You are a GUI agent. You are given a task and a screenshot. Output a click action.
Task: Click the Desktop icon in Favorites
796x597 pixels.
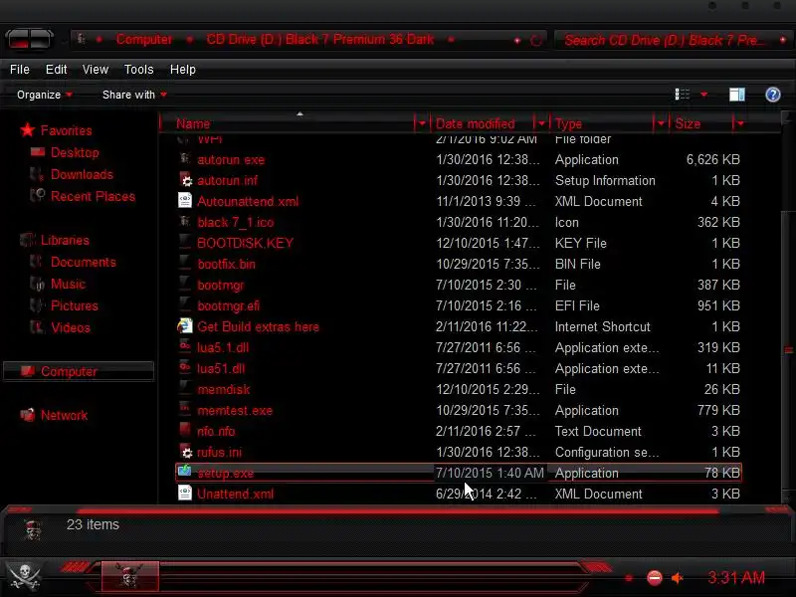(x=38, y=152)
